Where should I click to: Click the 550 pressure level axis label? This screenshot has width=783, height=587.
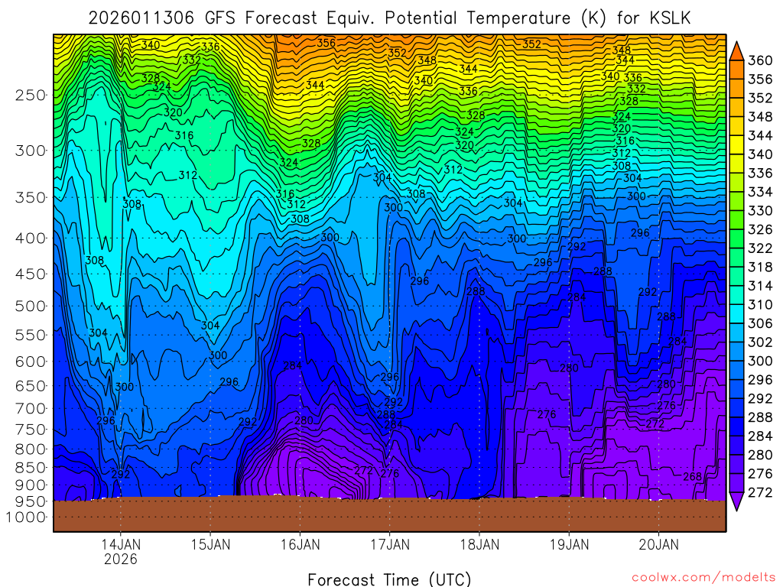[31, 335]
